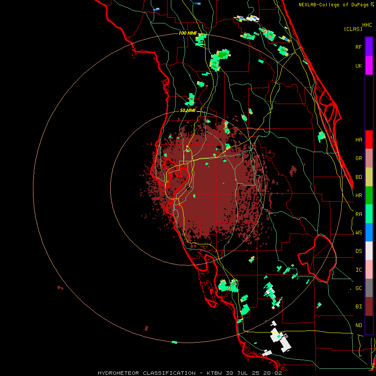Click the large white dry snow echo at bottom
The width and height of the screenshot is (376, 376).
click(x=280, y=339)
